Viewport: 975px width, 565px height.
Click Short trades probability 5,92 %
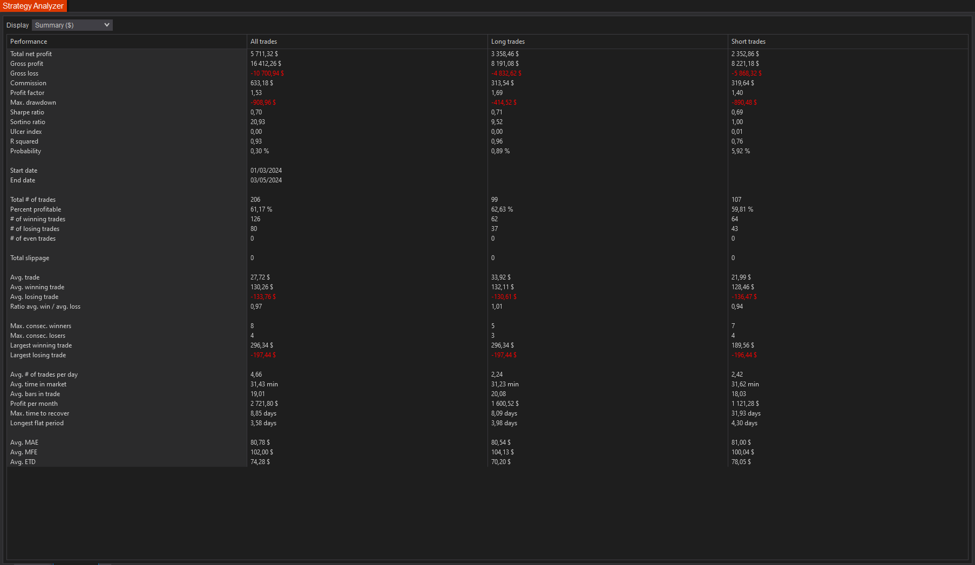point(741,151)
